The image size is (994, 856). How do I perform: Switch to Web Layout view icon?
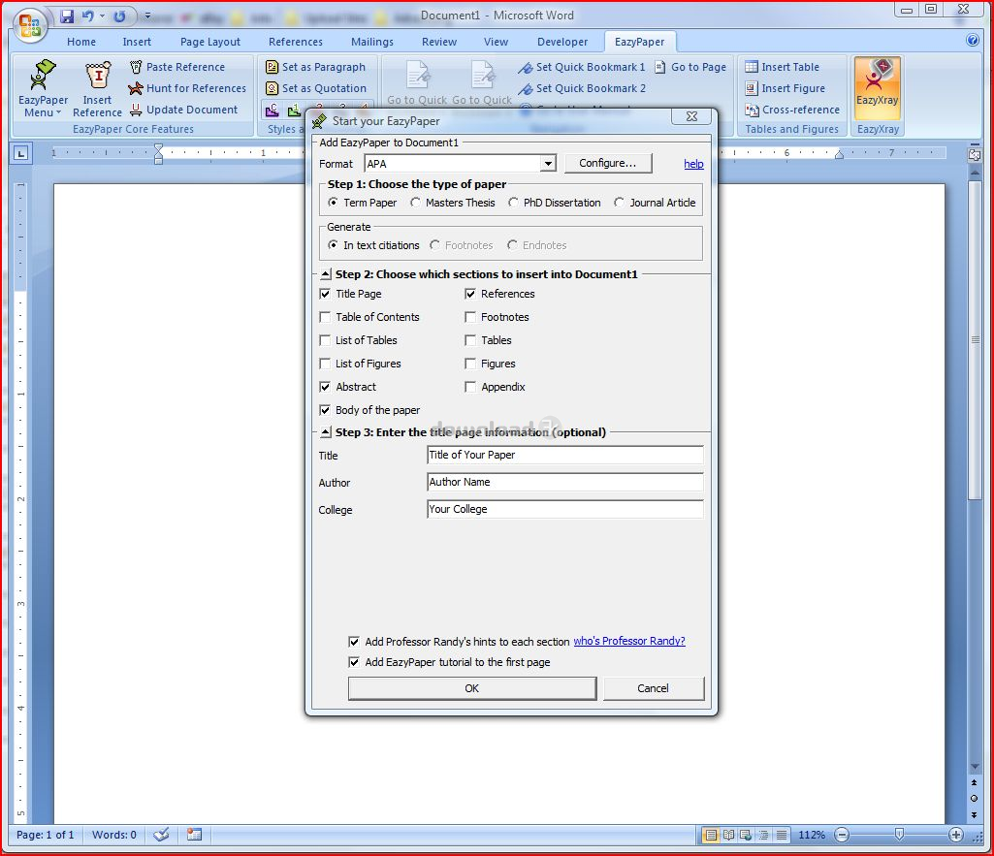coord(746,835)
